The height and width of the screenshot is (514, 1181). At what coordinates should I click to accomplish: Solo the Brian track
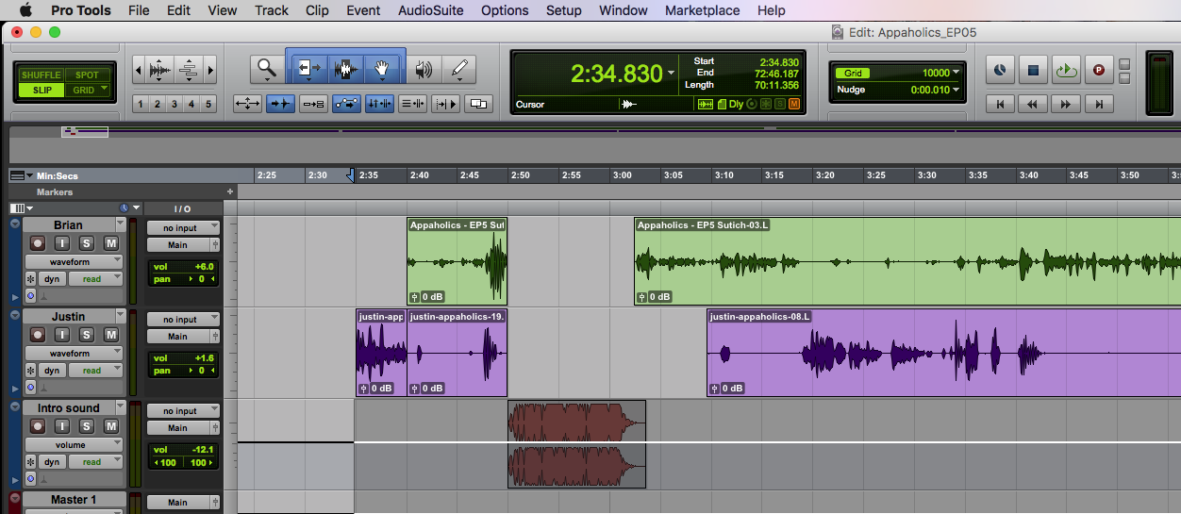[x=86, y=243]
